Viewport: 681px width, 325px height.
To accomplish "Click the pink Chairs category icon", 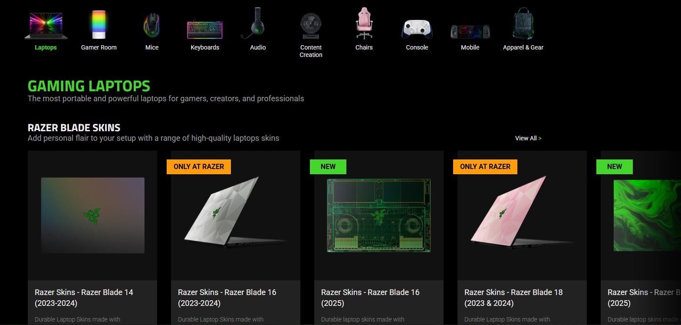I will coord(364,24).
